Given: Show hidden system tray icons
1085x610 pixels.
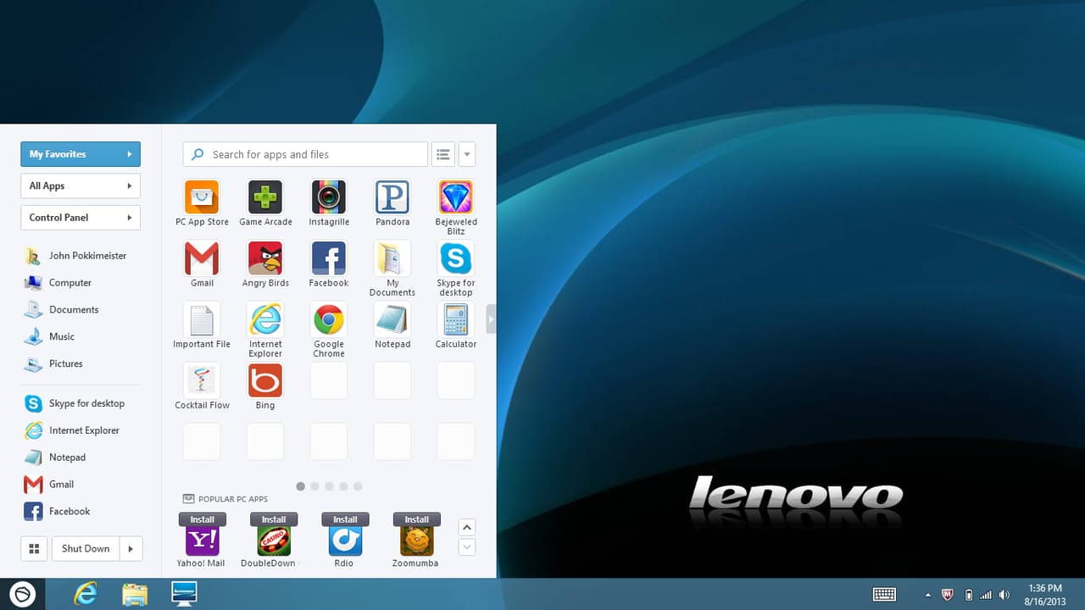Looking at the screenshot, I should [x=927, y=595].
